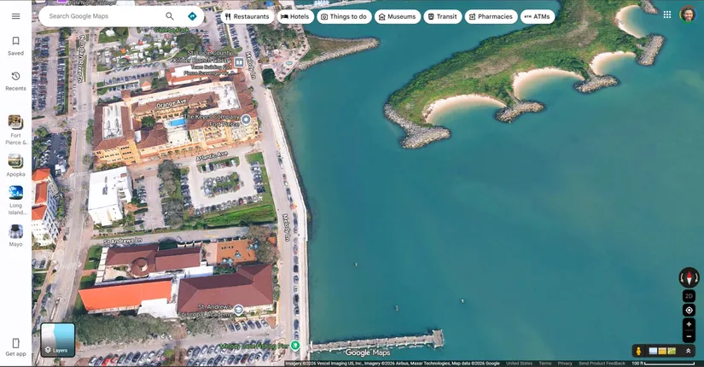The width and height of the screenshot is (704, 367).
Task: Zoom in with the plus button
Action: point(689,324)
